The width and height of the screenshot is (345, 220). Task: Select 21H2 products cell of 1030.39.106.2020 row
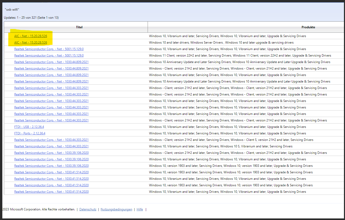coord(238,153)
